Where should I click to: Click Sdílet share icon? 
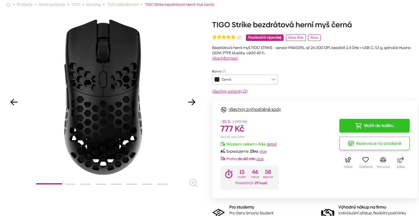(401, 160)
